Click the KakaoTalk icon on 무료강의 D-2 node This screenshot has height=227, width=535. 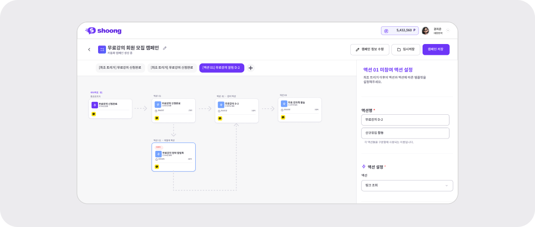(220, 118)
